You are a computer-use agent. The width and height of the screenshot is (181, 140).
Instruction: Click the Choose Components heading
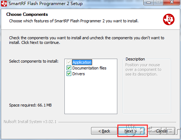click(x=27, y=14)
